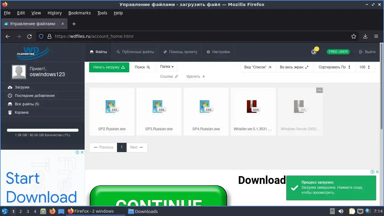The width and height of the screenshot is (384, 216).
Task: Open the File menu
Action: 7,13
